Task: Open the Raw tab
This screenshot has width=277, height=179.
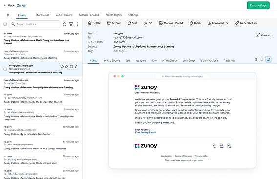Action: coord(154,61)
